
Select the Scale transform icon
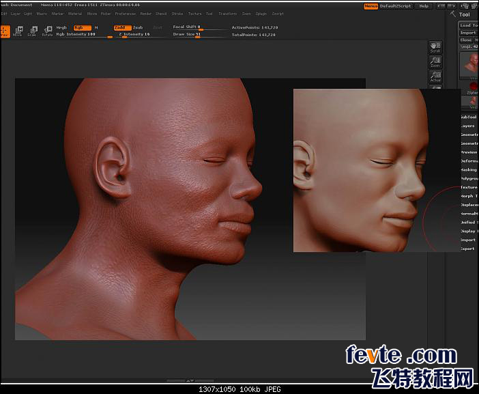(32, 31)
